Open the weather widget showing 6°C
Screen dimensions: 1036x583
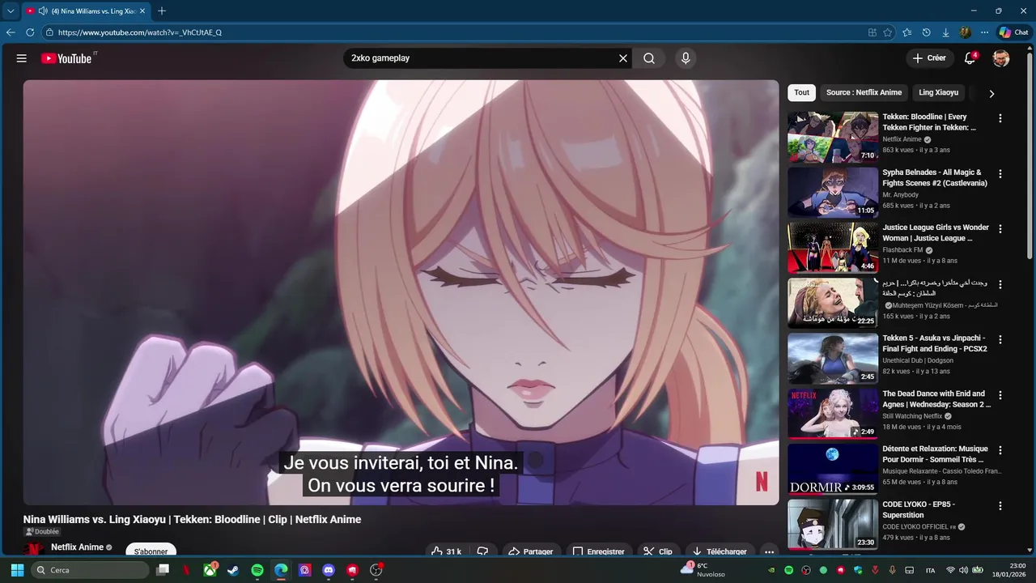(x=702, y=570)
